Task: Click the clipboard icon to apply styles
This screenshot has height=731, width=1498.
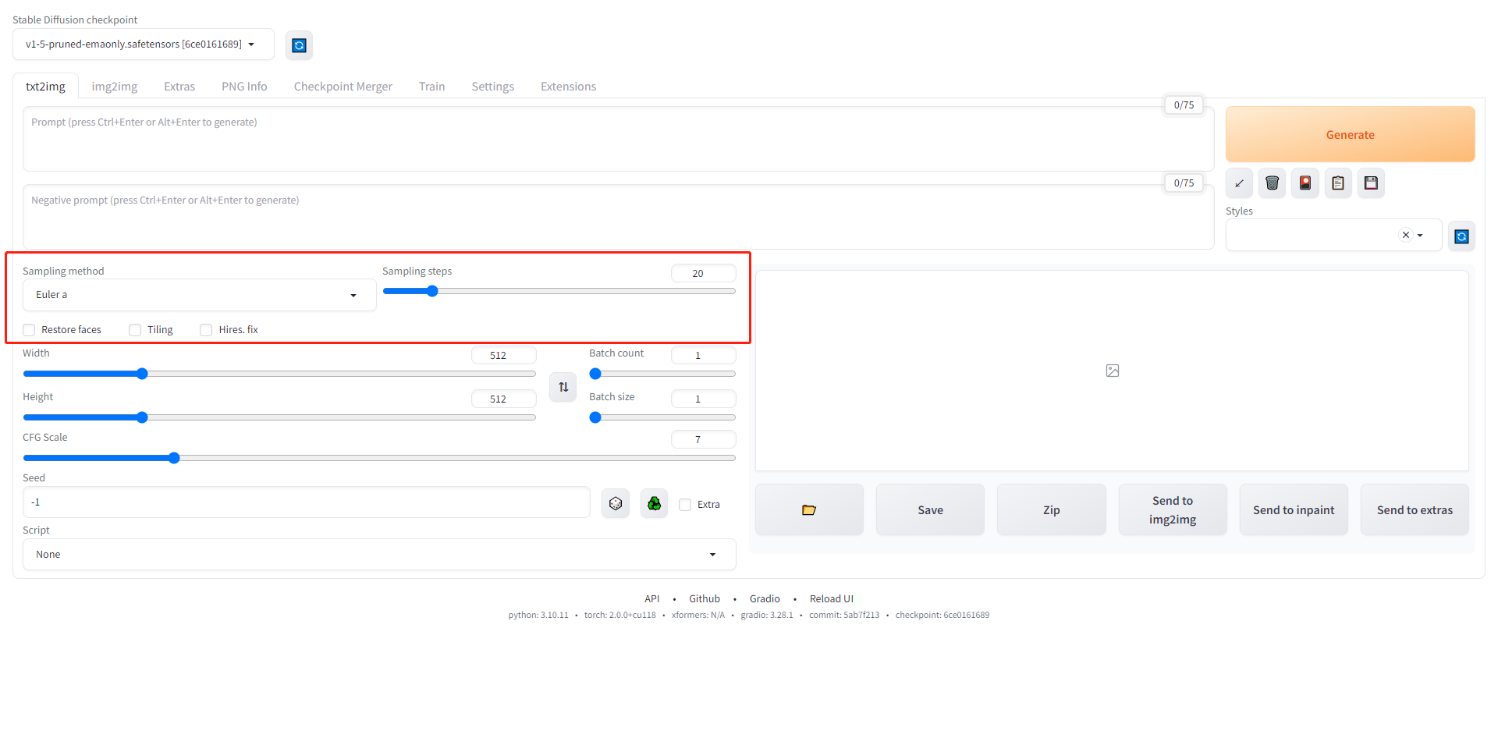Action: tap(1338, 183)
